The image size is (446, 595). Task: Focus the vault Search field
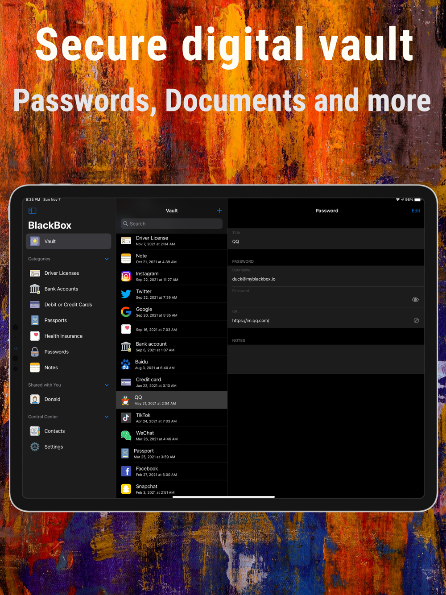click(172, 223)
